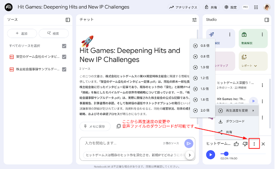The image size is (275, 169).
Task: Close the audio player
Action: click(x=263, y=144)
